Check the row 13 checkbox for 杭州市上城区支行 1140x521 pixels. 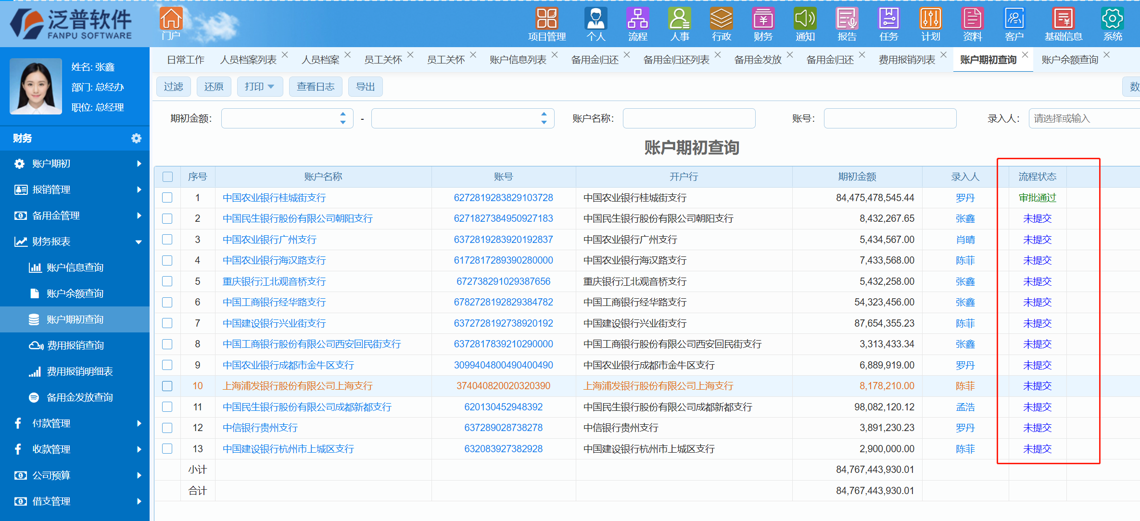(x=167, y=449)
